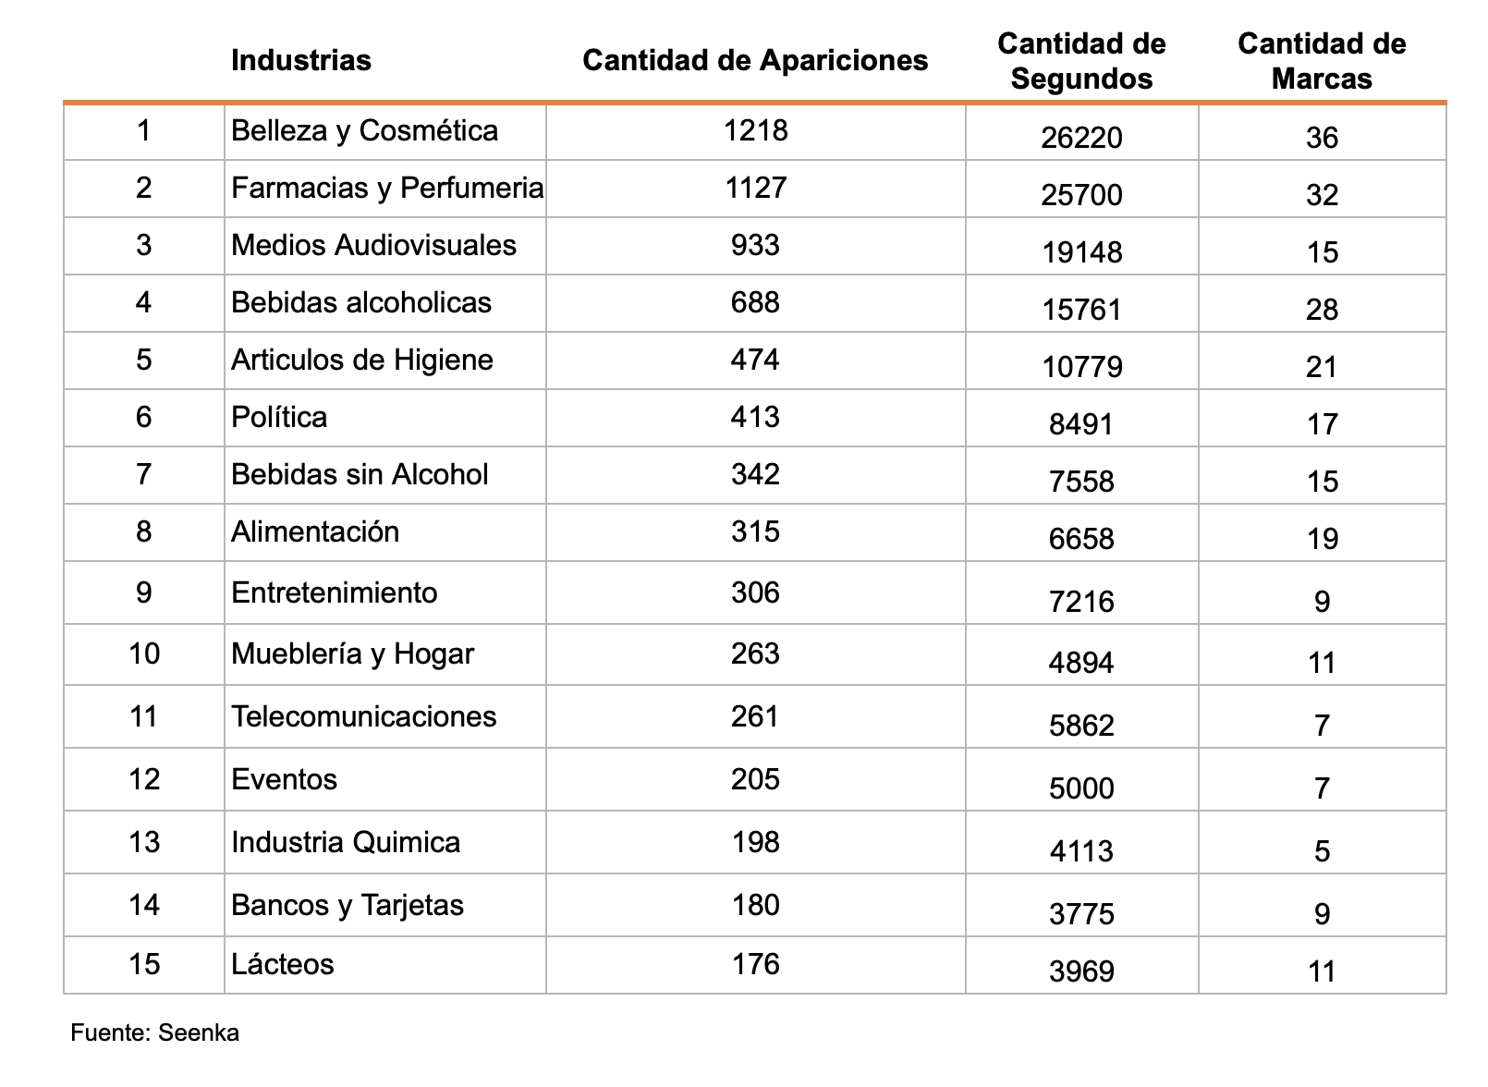Click the value 1218 in Apariciones
Image resolution: width=1488 pixels, height=1087 pixels.
755,131
